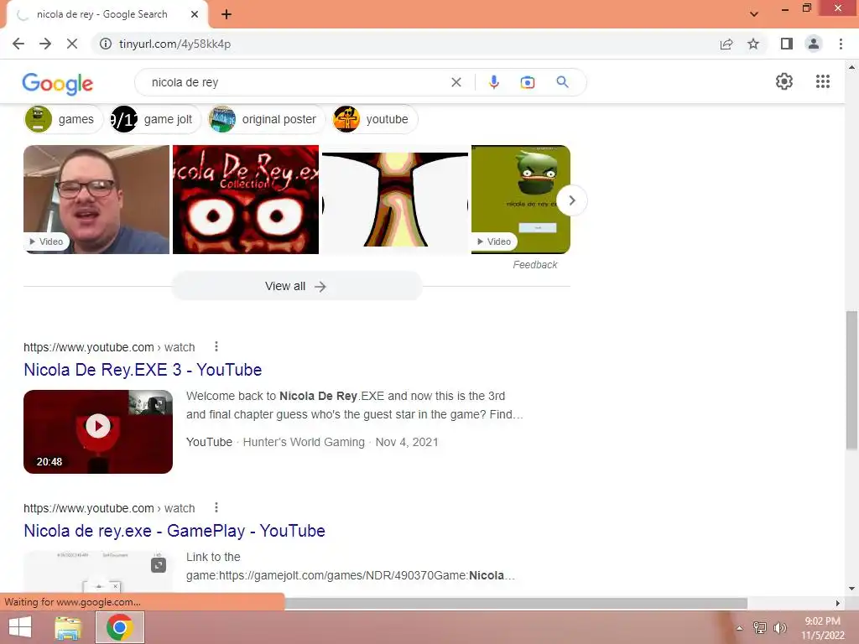This screenshot has height=644, width=859.
Task: Bookmark this tab with star icon
Action: [x=753, y=44]
